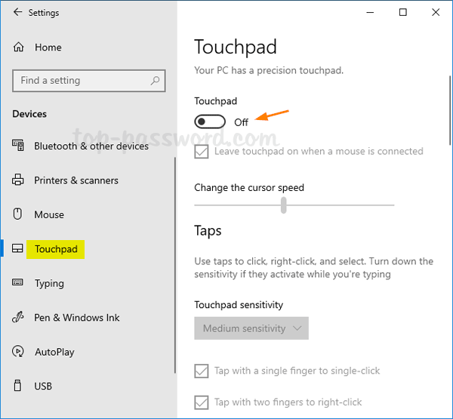Click the search magnifier icon

click(156, 81)
